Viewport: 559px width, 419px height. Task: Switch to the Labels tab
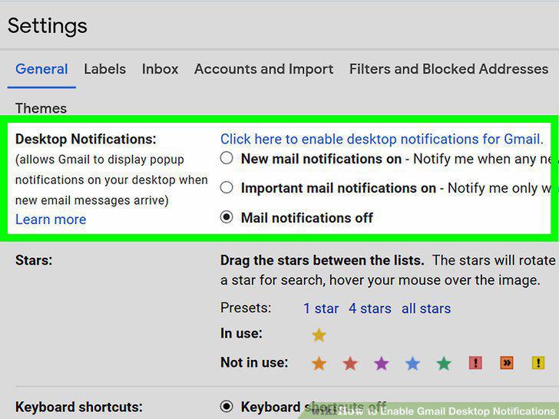[104, 69]
